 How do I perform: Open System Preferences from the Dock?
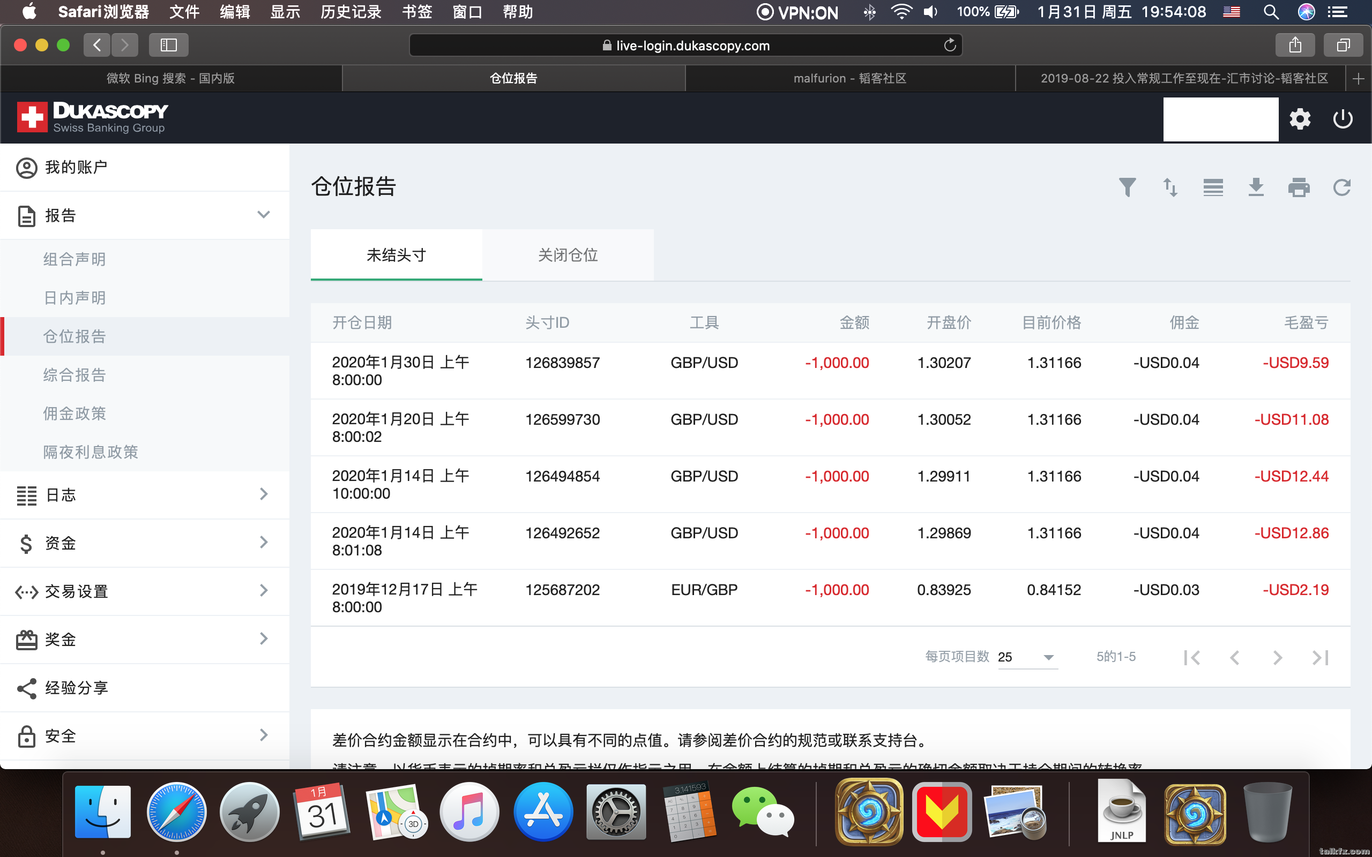coord(616,812)
